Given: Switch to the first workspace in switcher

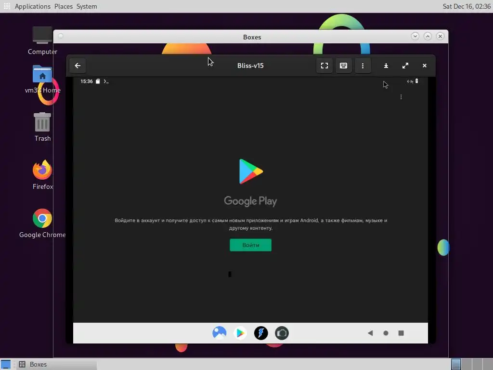Looking at the screenshot, I should click(456, 364).
